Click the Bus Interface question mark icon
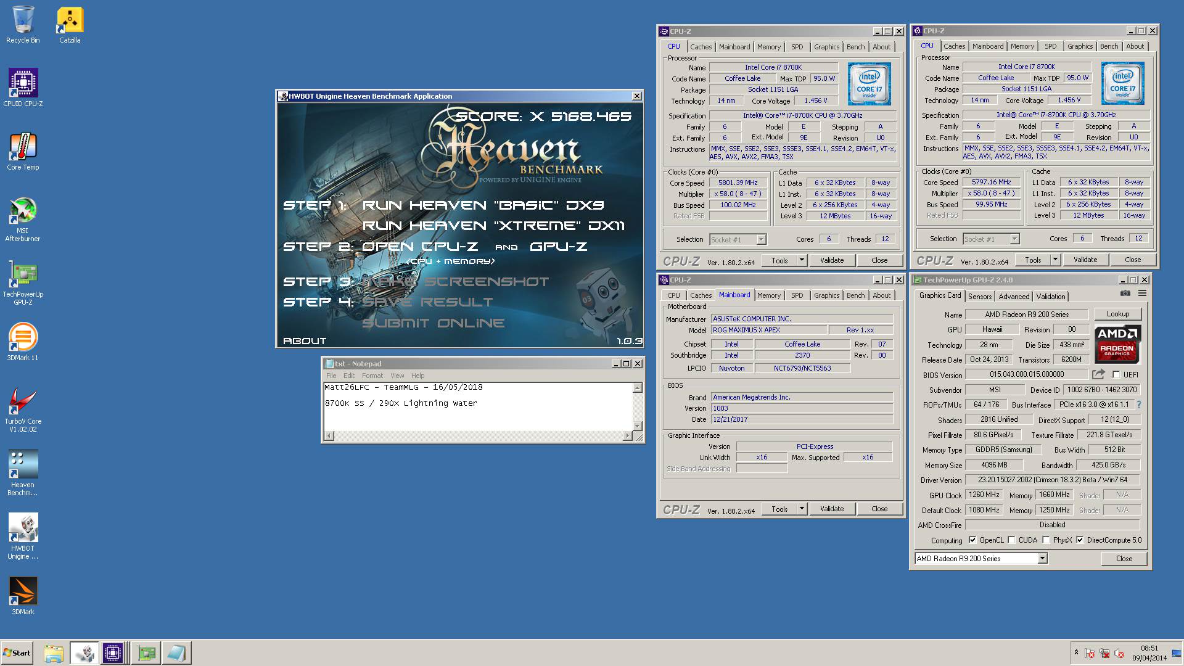Image resolution: width=1184 pixels, height=666 pixels. coord(1138,405)
